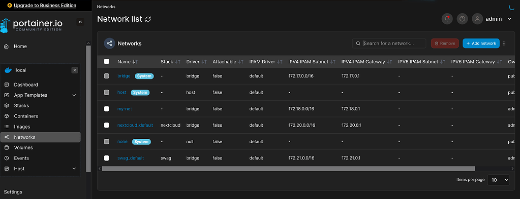Viewport: 520px width, 199px height.
Task: Click the admin user avatar icon
Action: click(x=477, y=19)
